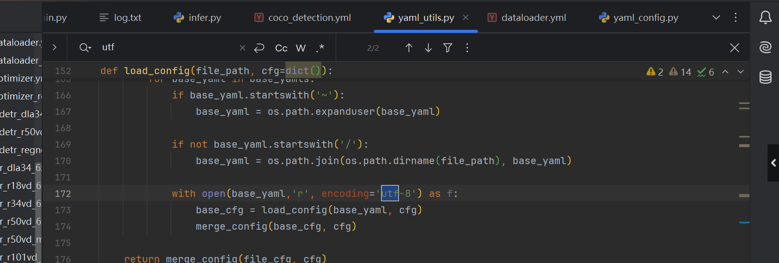
Task: Open the dataloader.yml tab
Action: (x=526, y=18)
